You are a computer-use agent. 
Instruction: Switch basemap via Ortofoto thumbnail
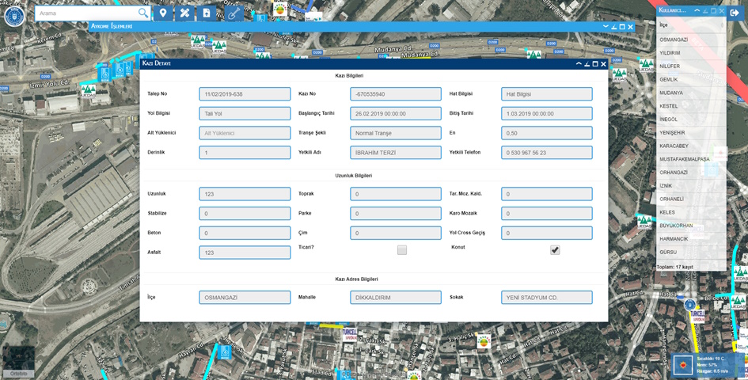18,361
